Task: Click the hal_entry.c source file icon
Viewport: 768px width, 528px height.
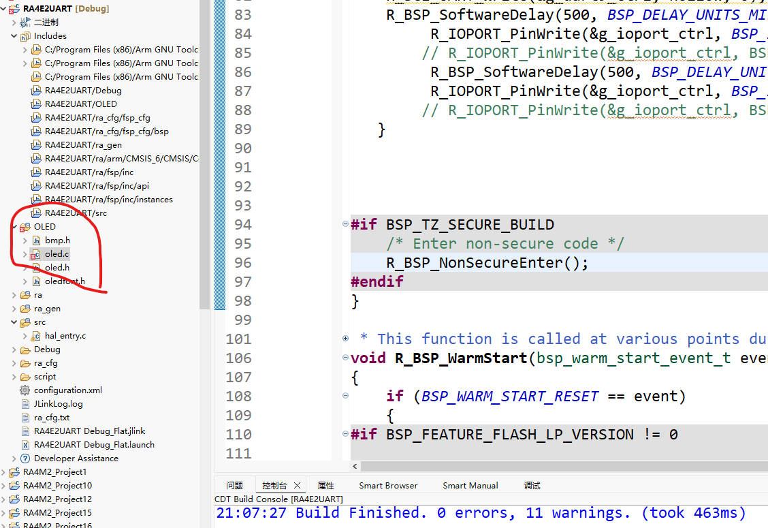Action: pos(36,336)
